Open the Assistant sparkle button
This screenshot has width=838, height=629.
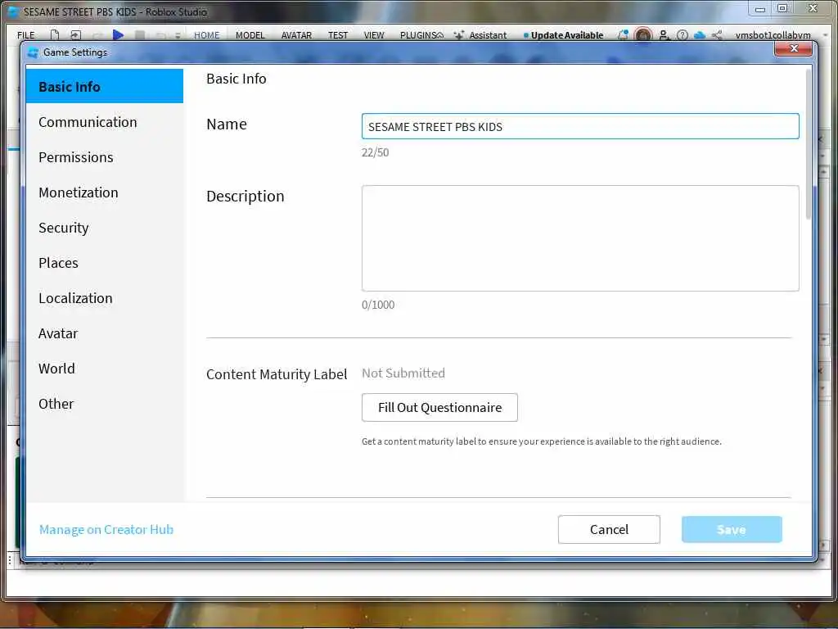pyautogui.click(x=480, y=34)
